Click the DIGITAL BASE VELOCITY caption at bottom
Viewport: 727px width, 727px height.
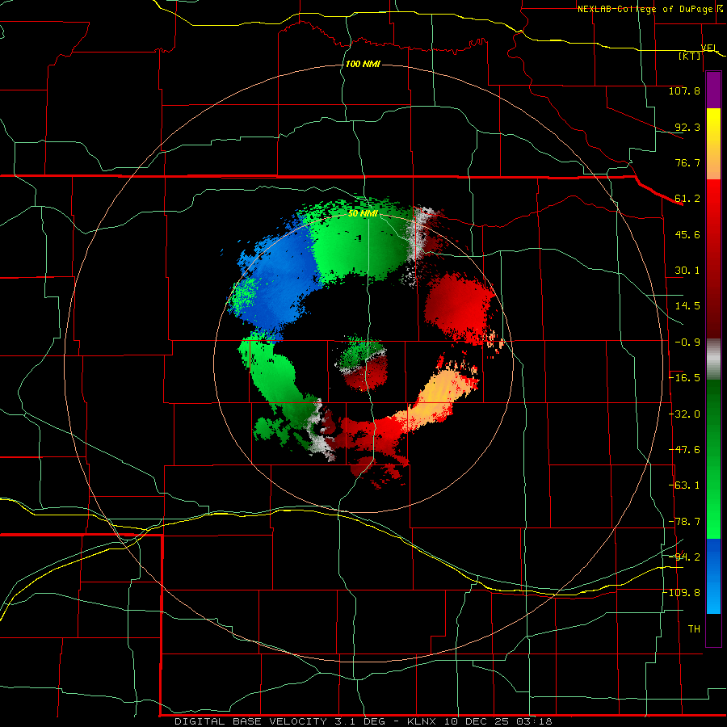(363, 721)
